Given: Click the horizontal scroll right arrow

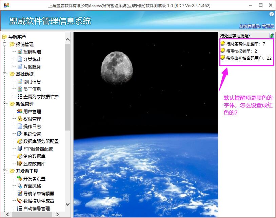Looking at the screenshot, I should coord(57,214).
